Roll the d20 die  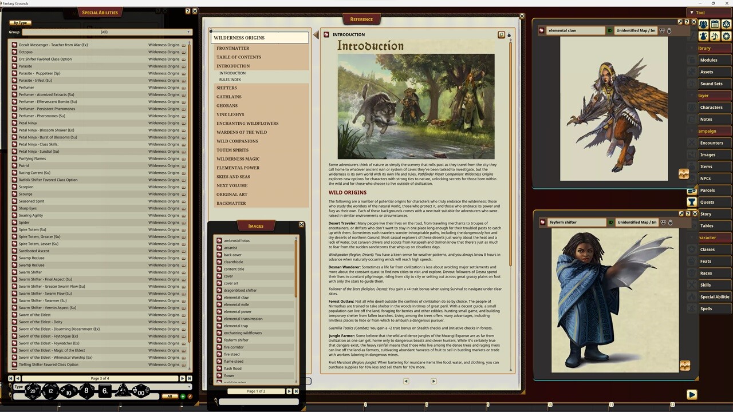click(32, 391)
